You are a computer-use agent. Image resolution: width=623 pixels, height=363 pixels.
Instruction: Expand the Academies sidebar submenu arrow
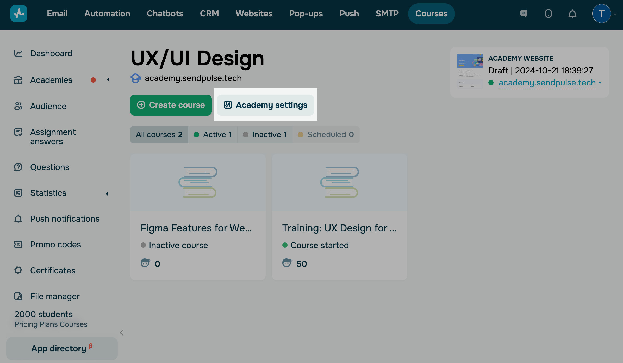pyautogui.click(x=108, y=80)
